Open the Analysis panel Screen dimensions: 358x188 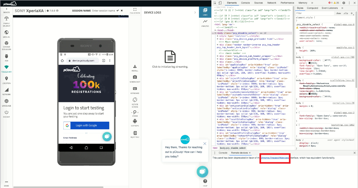coord(205,23)
